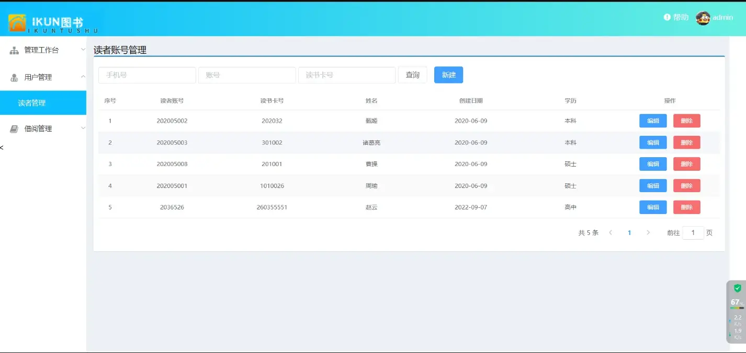The image size is (746, 353).
Task: Collapse the 用户管理 menu chevron
Action: click(x=83, y=77)
